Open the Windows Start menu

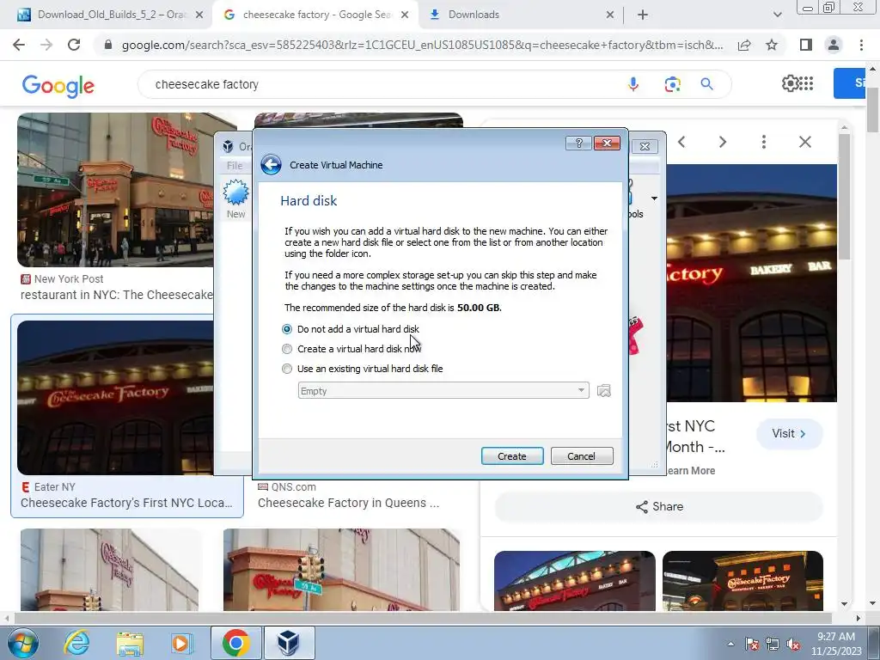point(22,643)
